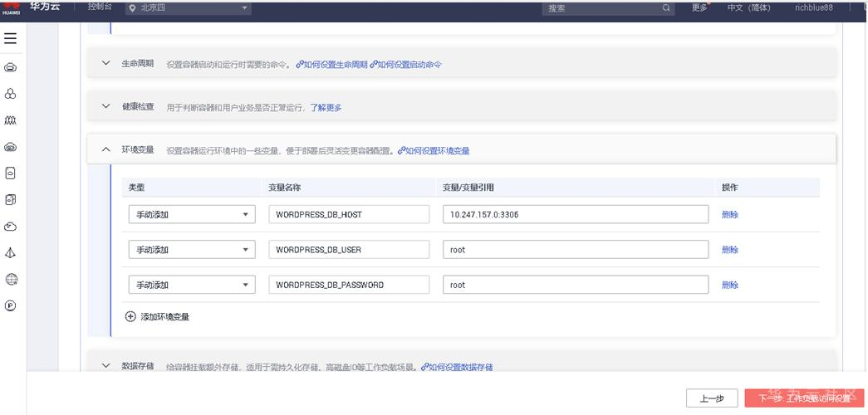
Task: Edit the root value for WORDPRESS_DB_USER
Action: [576, 250]
